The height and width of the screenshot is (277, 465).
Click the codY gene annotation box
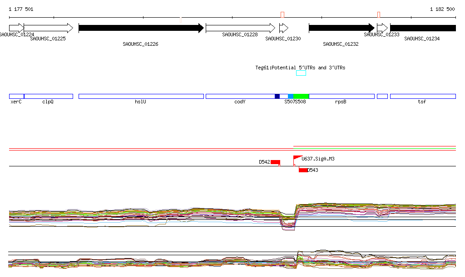coord(240,96)
